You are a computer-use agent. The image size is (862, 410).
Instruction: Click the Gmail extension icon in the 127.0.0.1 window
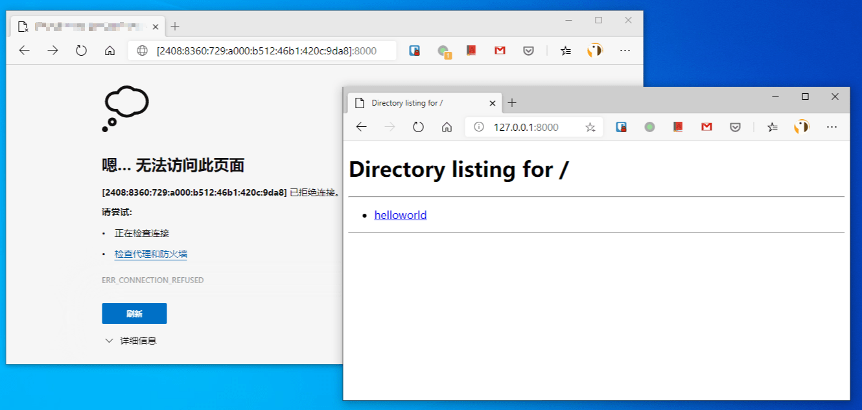click(706, 127)
